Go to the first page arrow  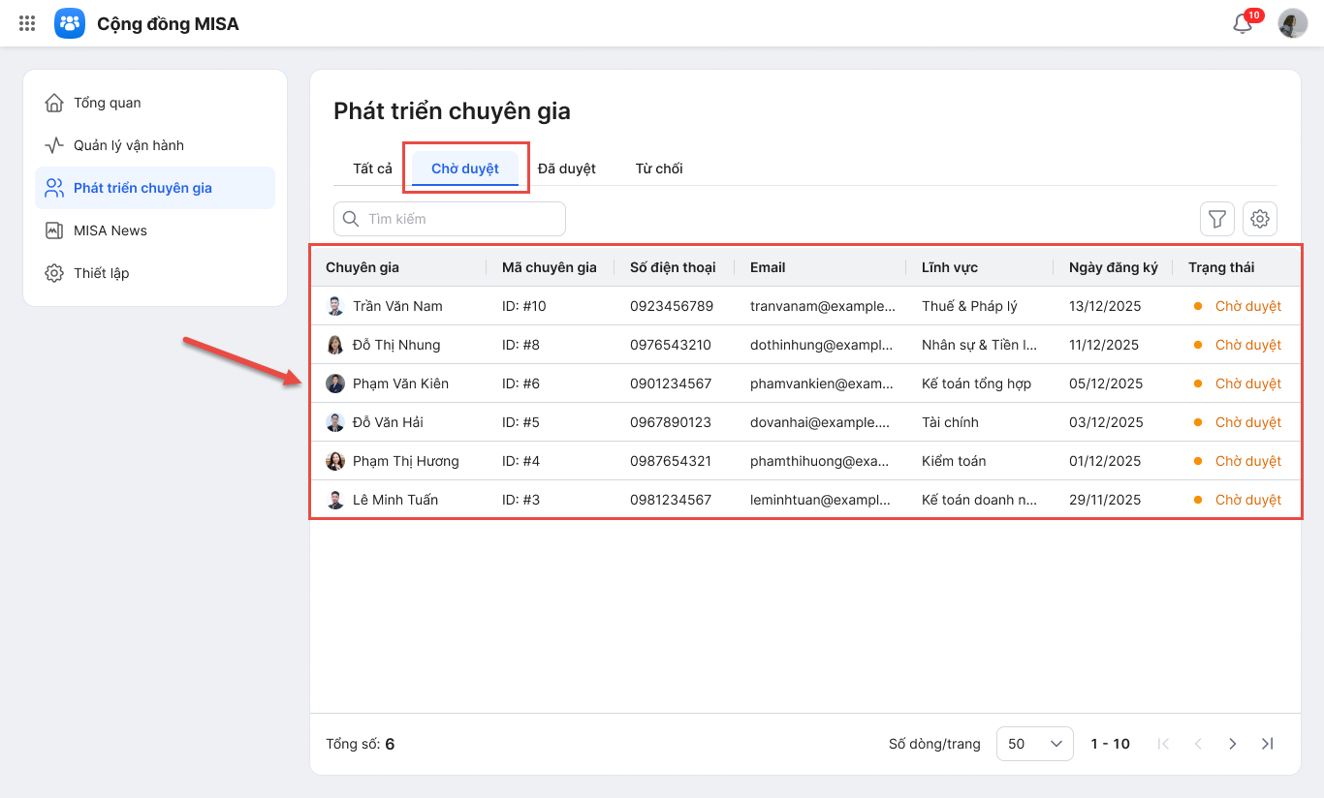[x=1164, y=744]
